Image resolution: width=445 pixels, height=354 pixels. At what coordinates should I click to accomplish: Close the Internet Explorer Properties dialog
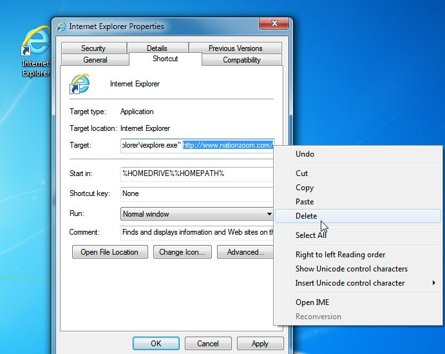274,23
